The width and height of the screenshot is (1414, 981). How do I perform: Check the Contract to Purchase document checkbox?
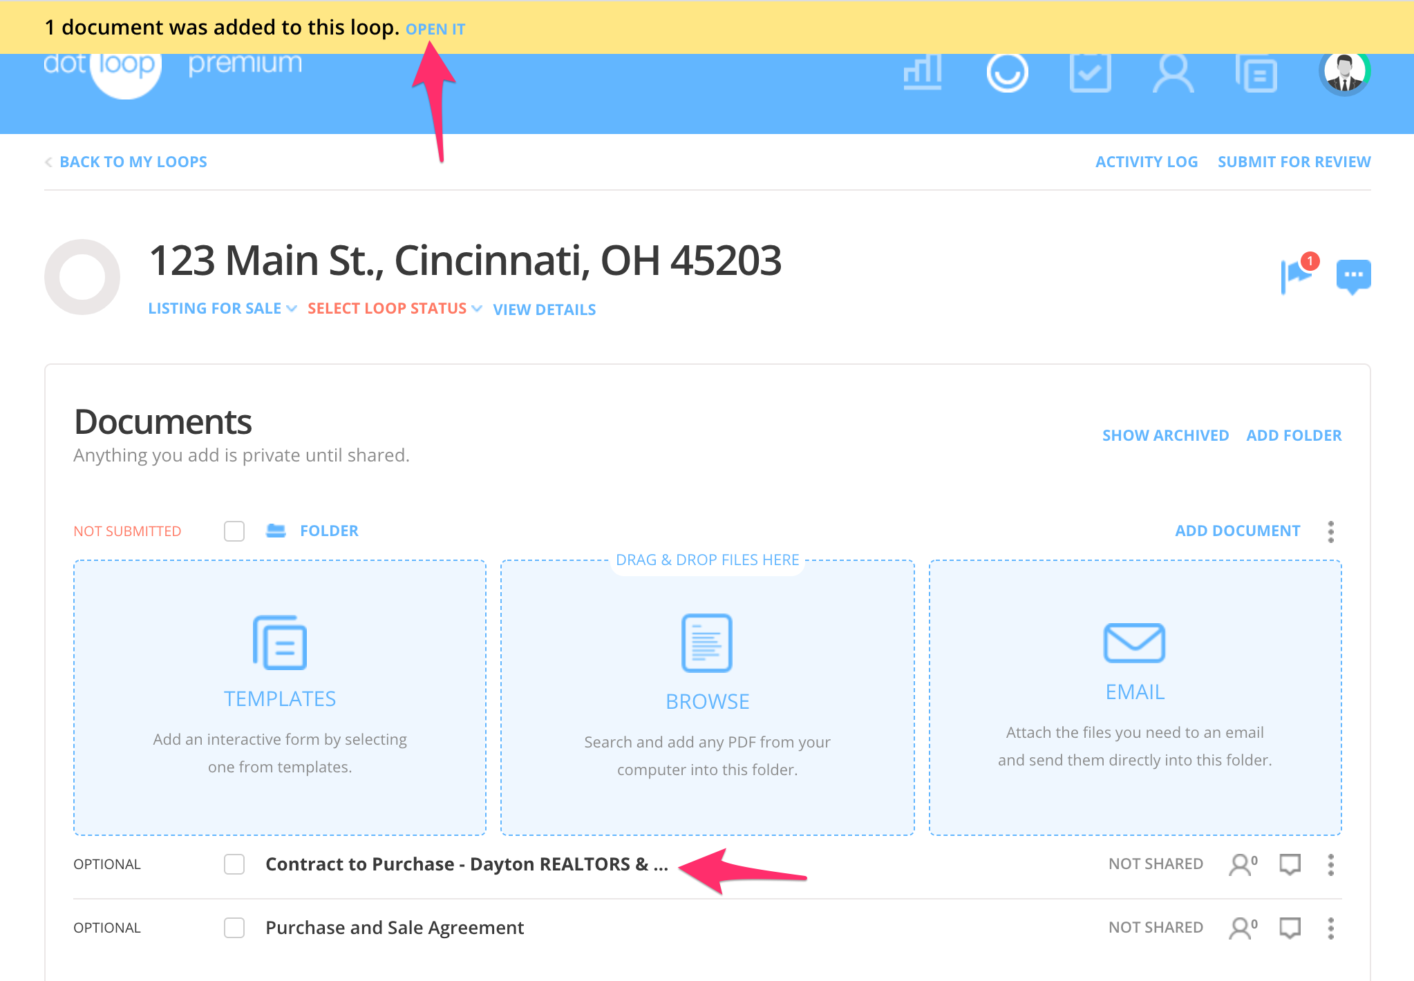(x=234, y=864)
